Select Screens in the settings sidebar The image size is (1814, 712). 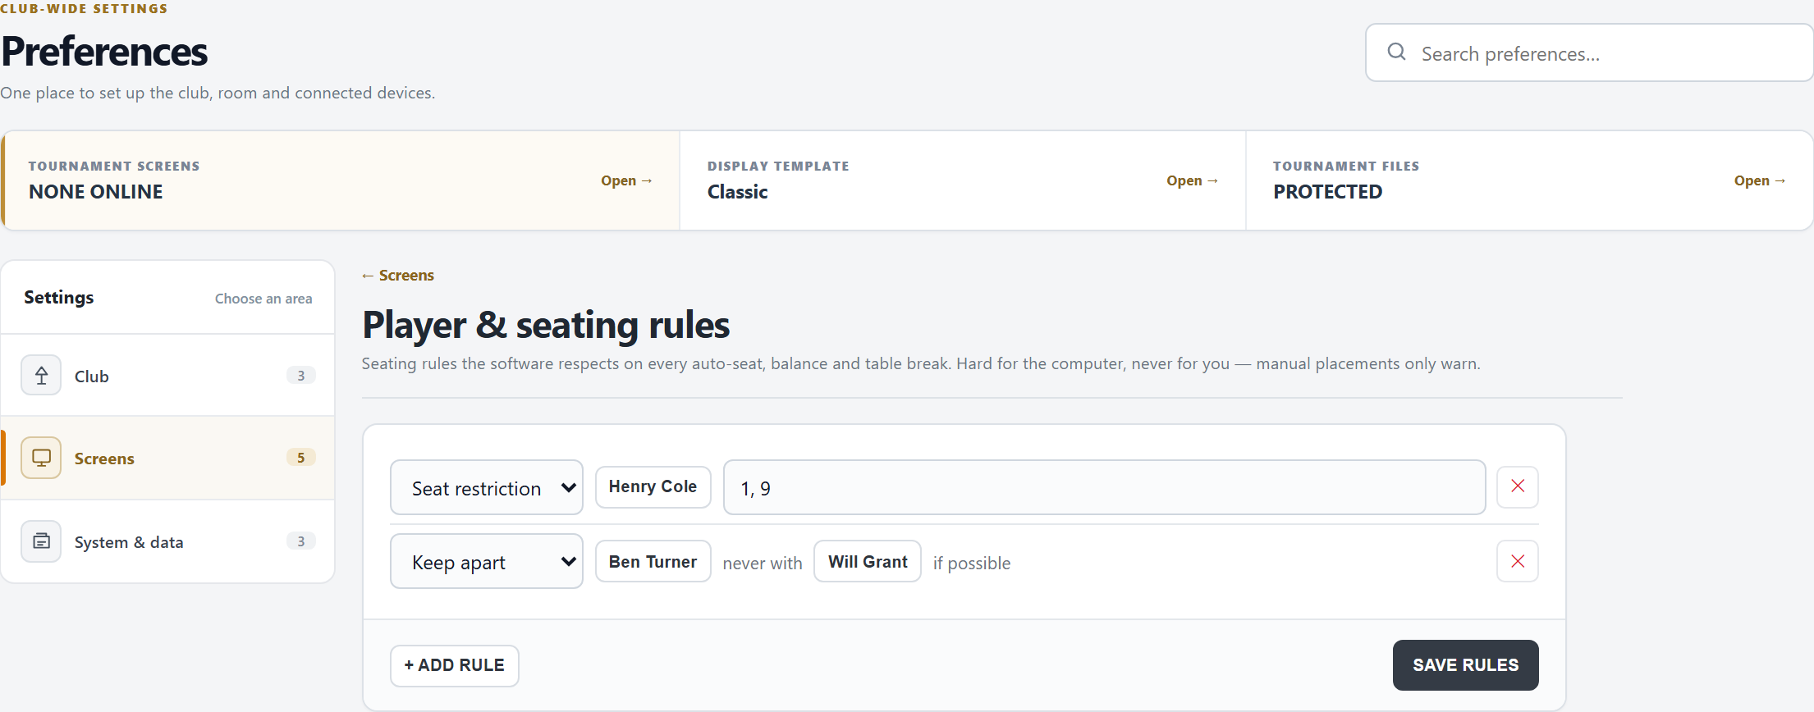[168, 458]
